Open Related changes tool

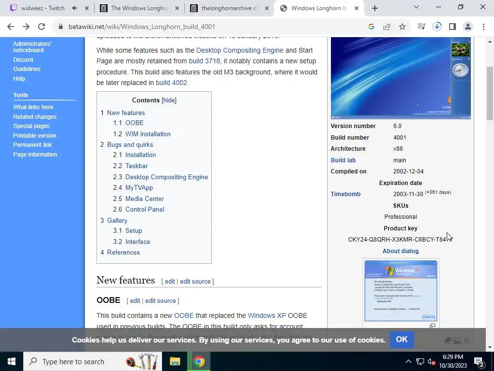point(35,117)
